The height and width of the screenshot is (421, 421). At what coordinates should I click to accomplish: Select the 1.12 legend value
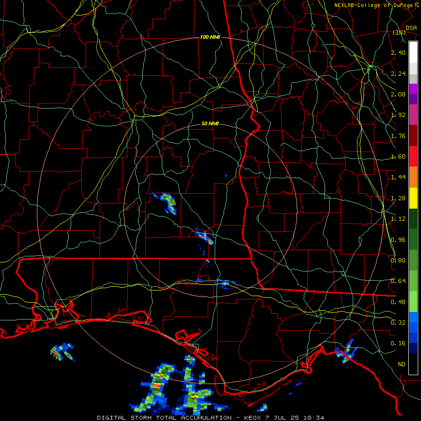pyautogui.click(x=398, y=219)
